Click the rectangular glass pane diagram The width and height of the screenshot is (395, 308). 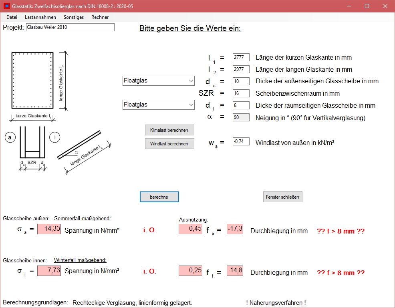(x=32, y=81)
